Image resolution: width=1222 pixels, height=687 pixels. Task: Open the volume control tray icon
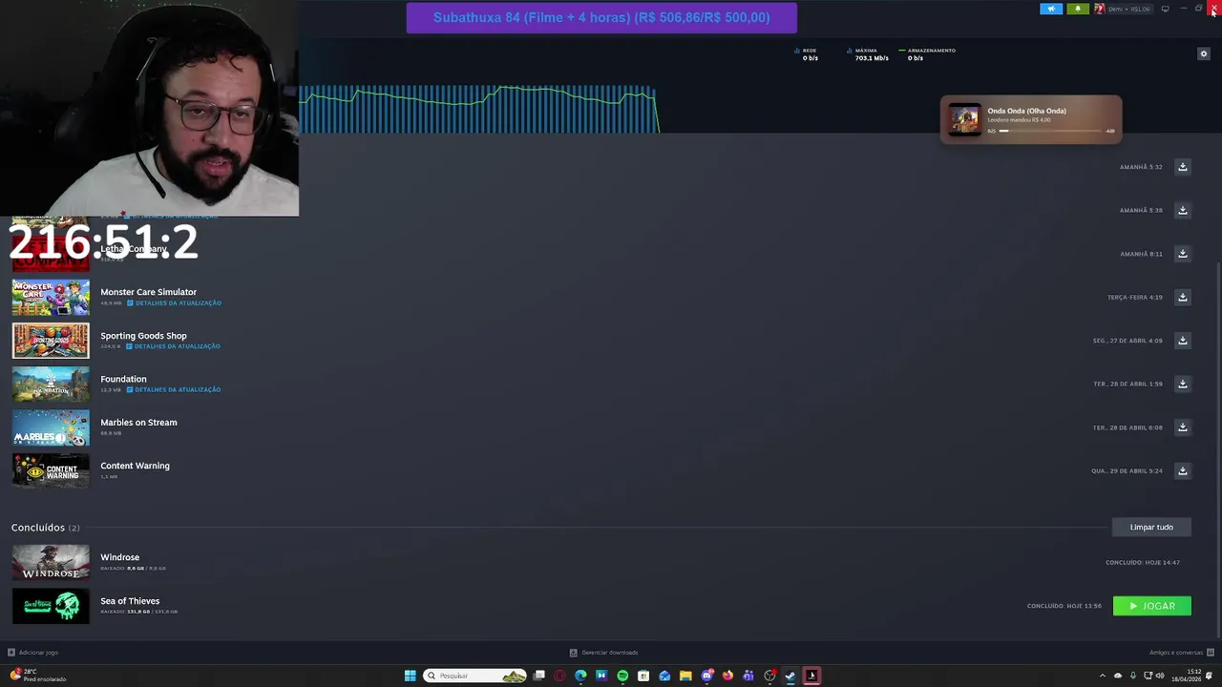click(1160, 676)
